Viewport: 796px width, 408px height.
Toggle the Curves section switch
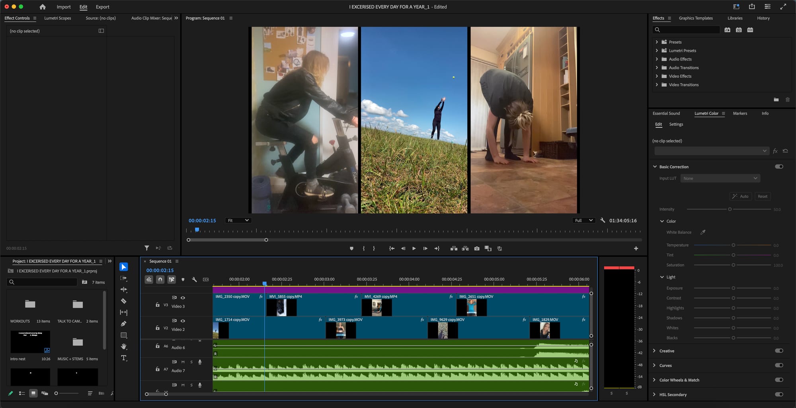pyautogui.click(x=779, y=365)
